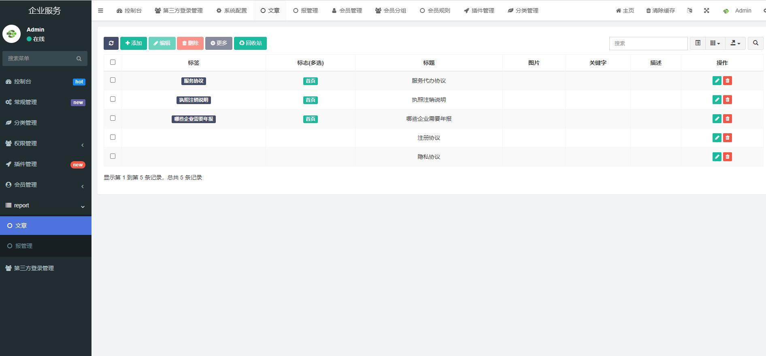This screenshot has width=766, height=356.
Task: Expand 权限管理 sidebar menu
Action: 45,143
